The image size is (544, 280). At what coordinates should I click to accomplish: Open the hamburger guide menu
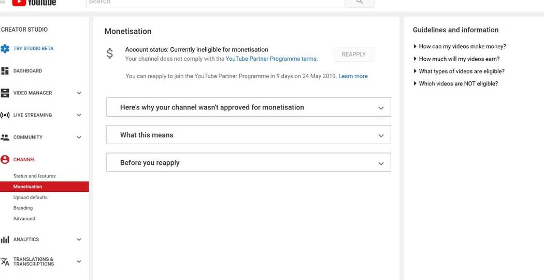pos(3,2)
